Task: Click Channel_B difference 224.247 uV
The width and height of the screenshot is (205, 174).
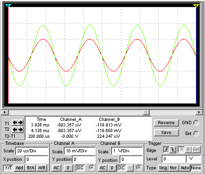Action: [x=109, y=136]
